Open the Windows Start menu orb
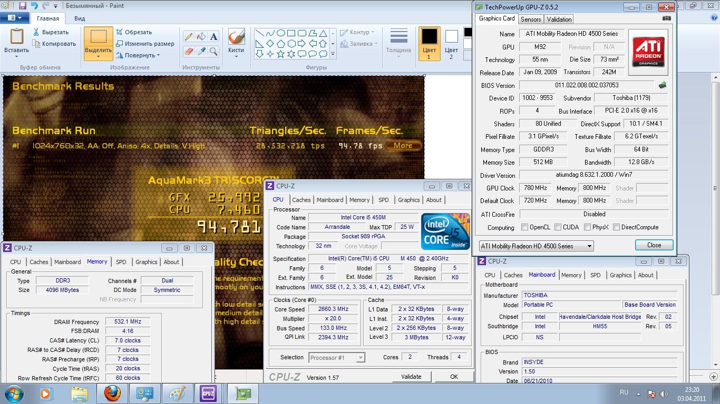720x404 pixels. (14, 393)
